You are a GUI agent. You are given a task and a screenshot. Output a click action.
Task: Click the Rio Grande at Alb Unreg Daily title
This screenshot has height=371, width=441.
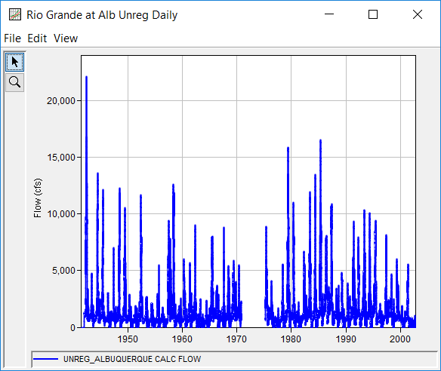coord(102,15)
